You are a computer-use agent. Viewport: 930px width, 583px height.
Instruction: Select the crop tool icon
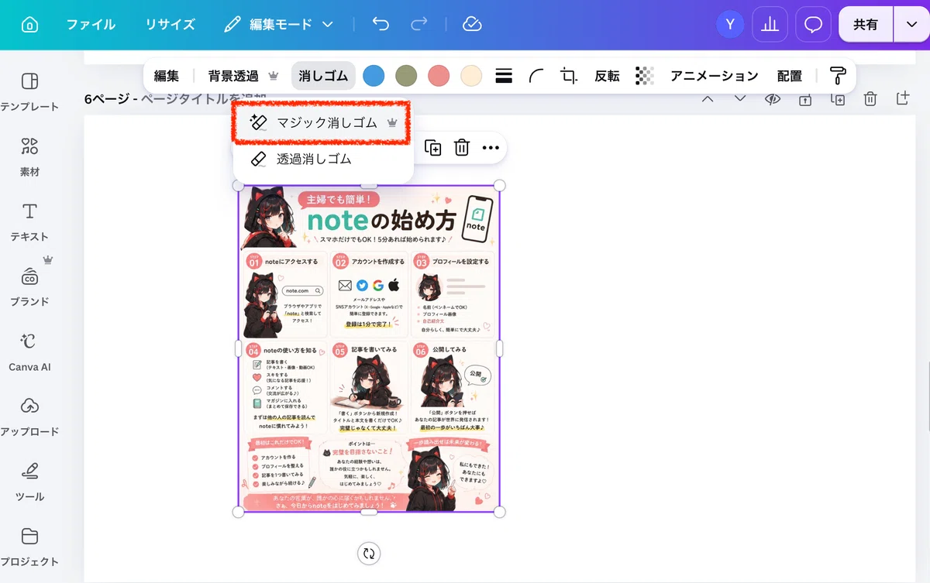coord(569,76)
